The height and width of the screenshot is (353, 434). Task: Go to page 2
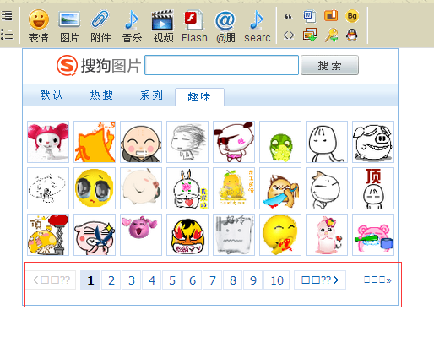[111, 280]
